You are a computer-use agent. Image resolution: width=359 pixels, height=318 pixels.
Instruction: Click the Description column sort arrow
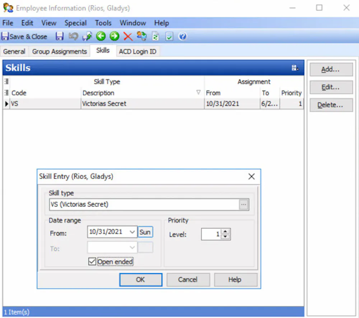[x=198, y=92]
